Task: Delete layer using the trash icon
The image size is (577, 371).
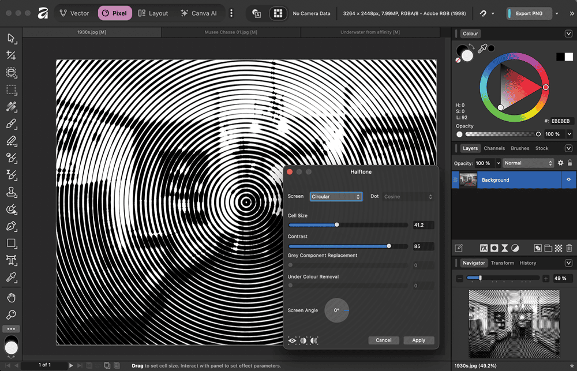Action: pyautogui.click(x=569, y=248)
